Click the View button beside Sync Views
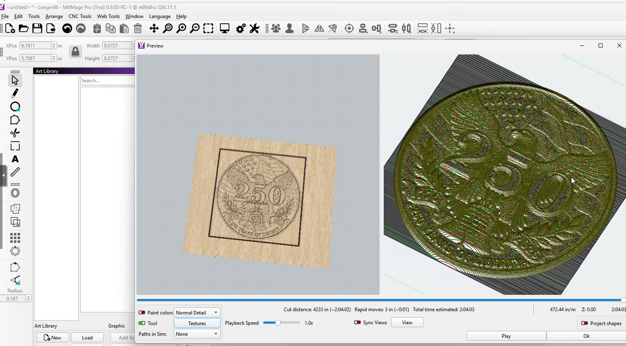The image size is (626, 346). click(407, 323)
